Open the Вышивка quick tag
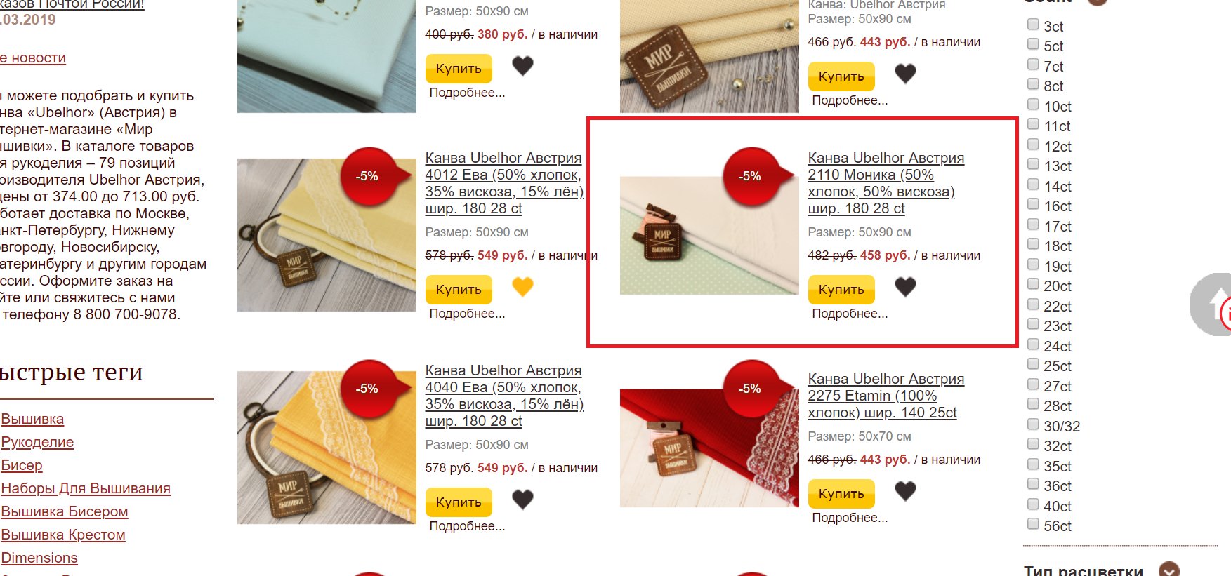The width and height of the screenshot is (1231, 576). 32,419
